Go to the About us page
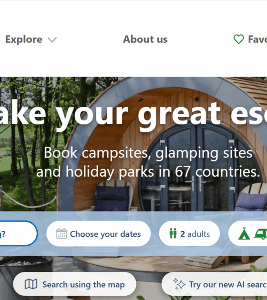267x300 pixels. tap(145, 39)
